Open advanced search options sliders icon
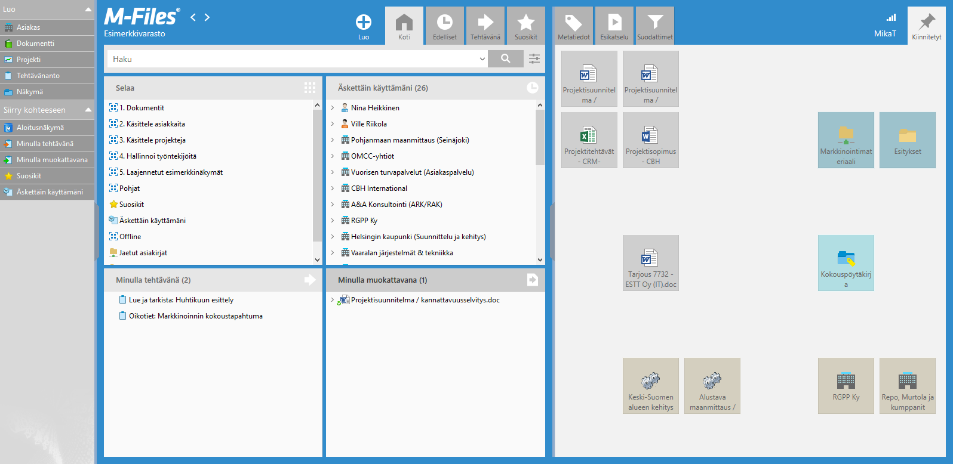953x464 pixels. click(534, 58)
